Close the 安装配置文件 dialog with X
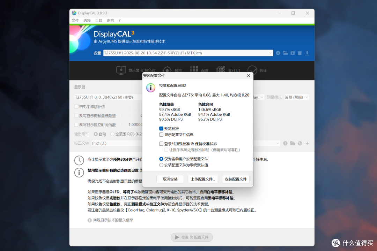This screenshot has height=251, width=377. click(x=248, y=75)
